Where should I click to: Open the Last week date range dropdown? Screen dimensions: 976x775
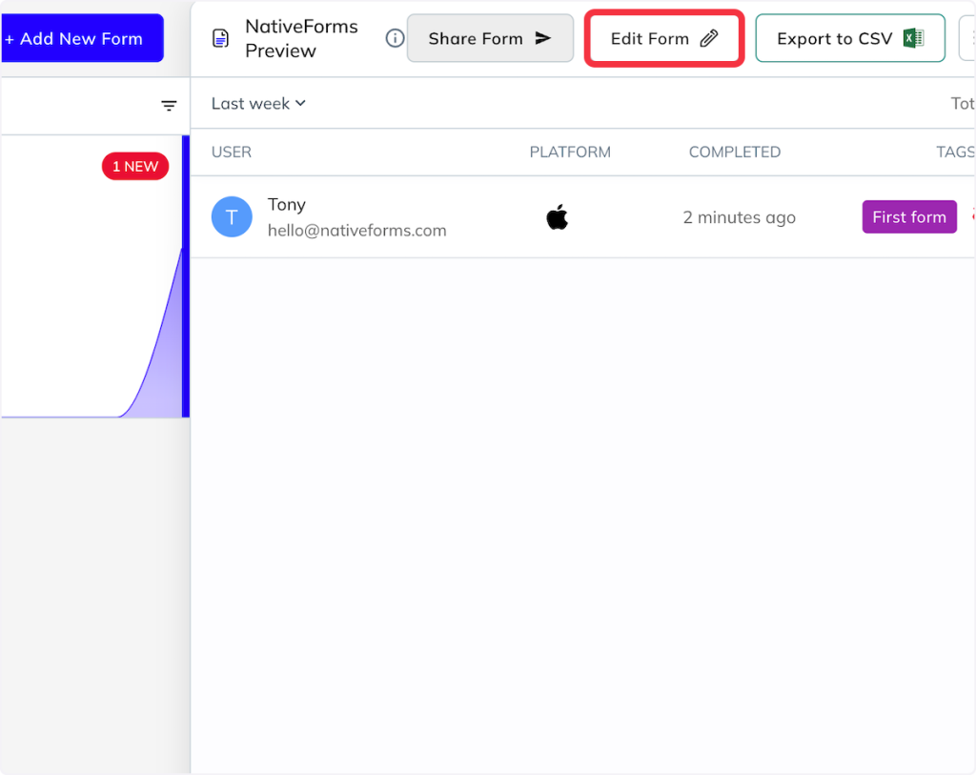pyautogui.click(x=258, y=103)
